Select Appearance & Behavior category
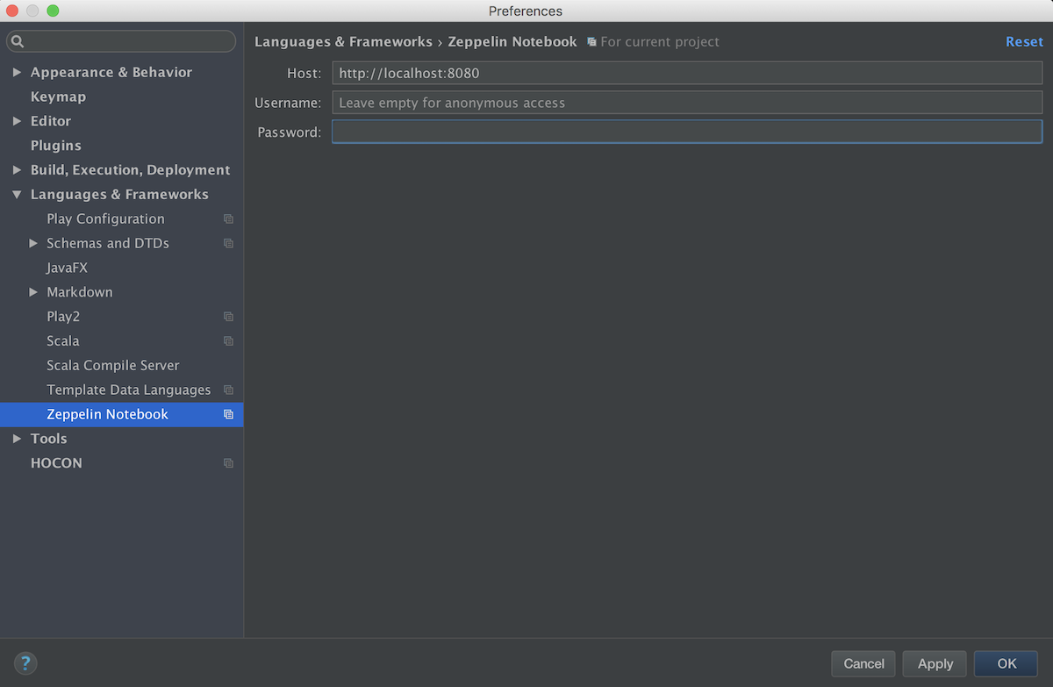This screenshot has width=1053, height=687. (111, 72)
